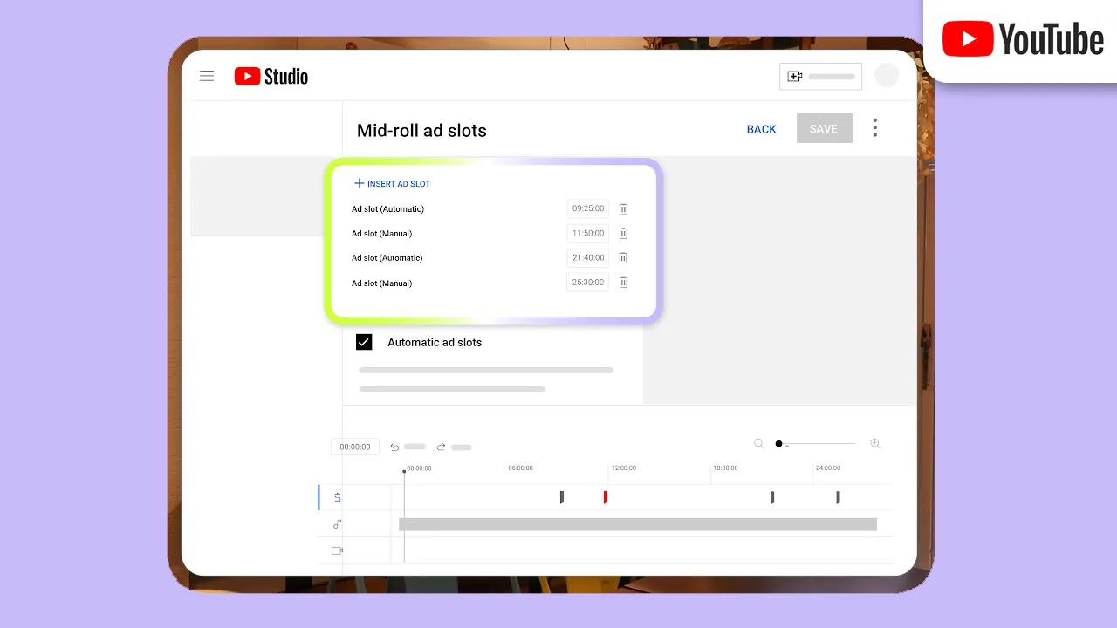Image resolution: width=1117 pixels, height=628 pixels.
Task: Click the redo arrow icon
Action: coord(441,447)
